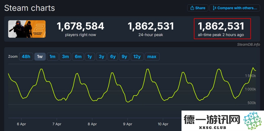Pick the 3y zoom range
Viewport: 264px width, 131px height.
(101, 56)
